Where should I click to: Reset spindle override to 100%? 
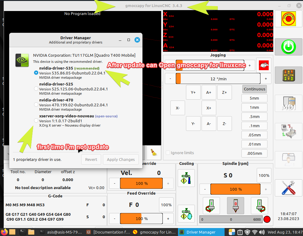(x=264, y=175)
